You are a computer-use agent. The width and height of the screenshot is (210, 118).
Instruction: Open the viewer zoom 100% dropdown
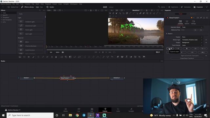(x=49, y=10)
